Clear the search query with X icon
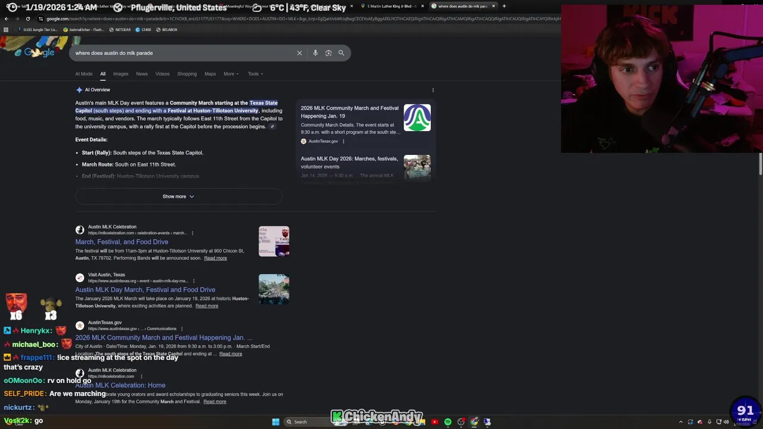 [299, 53]
